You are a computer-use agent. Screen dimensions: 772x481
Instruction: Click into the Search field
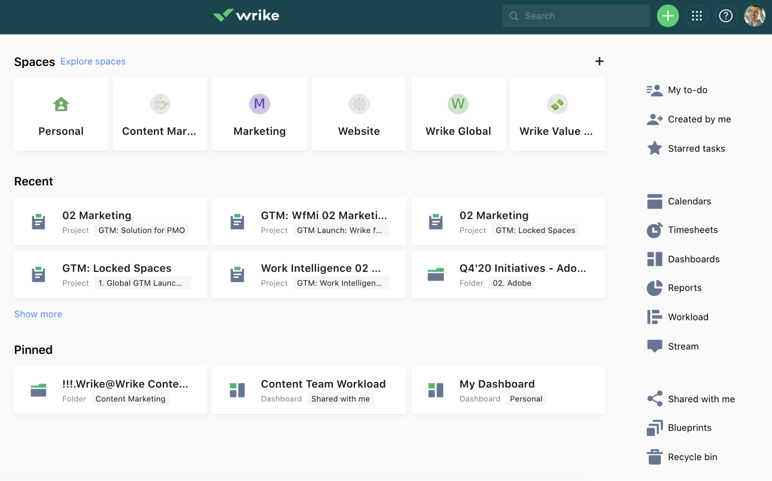point(579,16)
